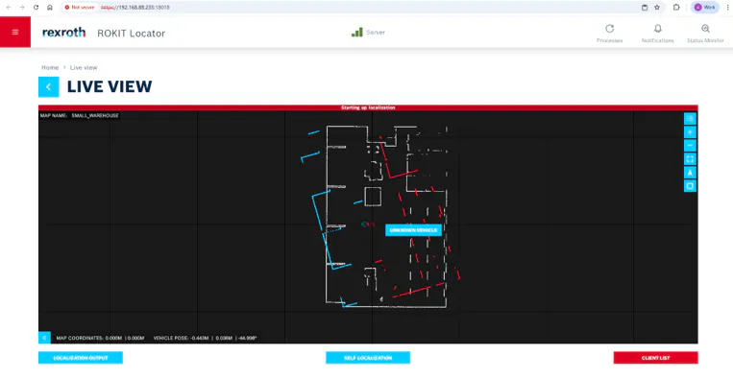Click the fit-to-view map icon
This screenshot has height=379, width=733.
690,159
